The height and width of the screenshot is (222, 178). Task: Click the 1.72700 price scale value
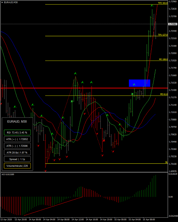[173, 16]
